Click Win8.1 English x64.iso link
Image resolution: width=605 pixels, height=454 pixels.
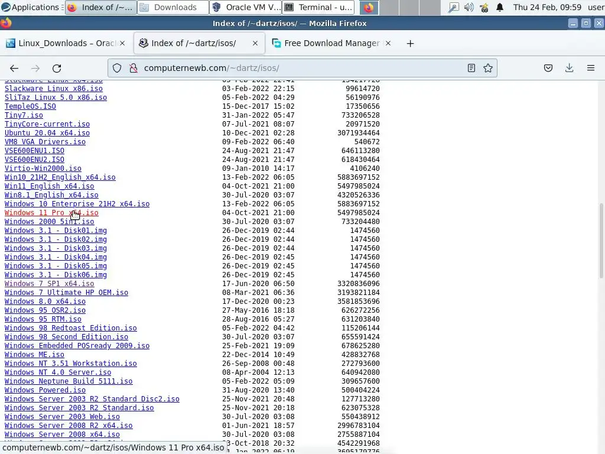[51, 195]
